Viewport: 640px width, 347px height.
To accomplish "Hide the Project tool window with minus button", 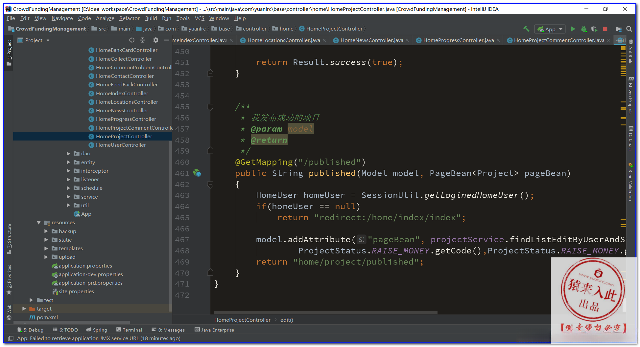I will point(166,40).
